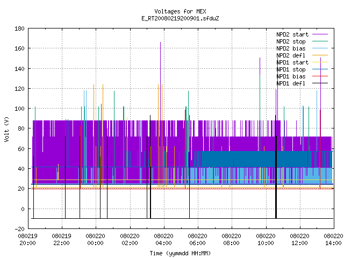Click the dark blue line sample beside NPD1 stop

[x=320, y=69]
